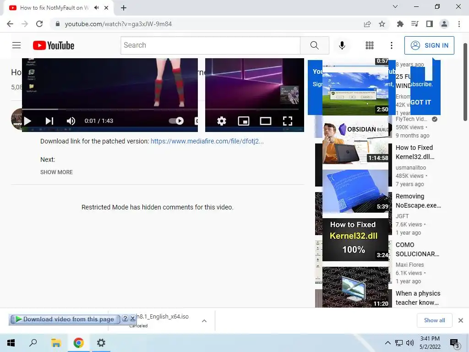Open the video settings gear
469x352 pixels.
pos(222,121)
